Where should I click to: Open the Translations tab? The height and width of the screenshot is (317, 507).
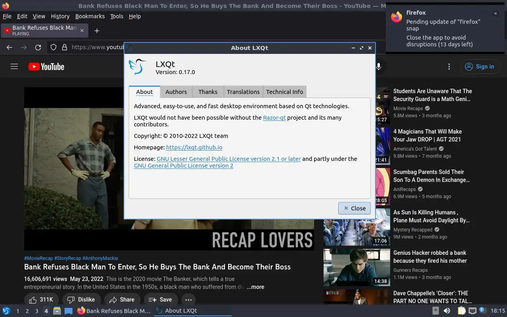coord(243,92)
